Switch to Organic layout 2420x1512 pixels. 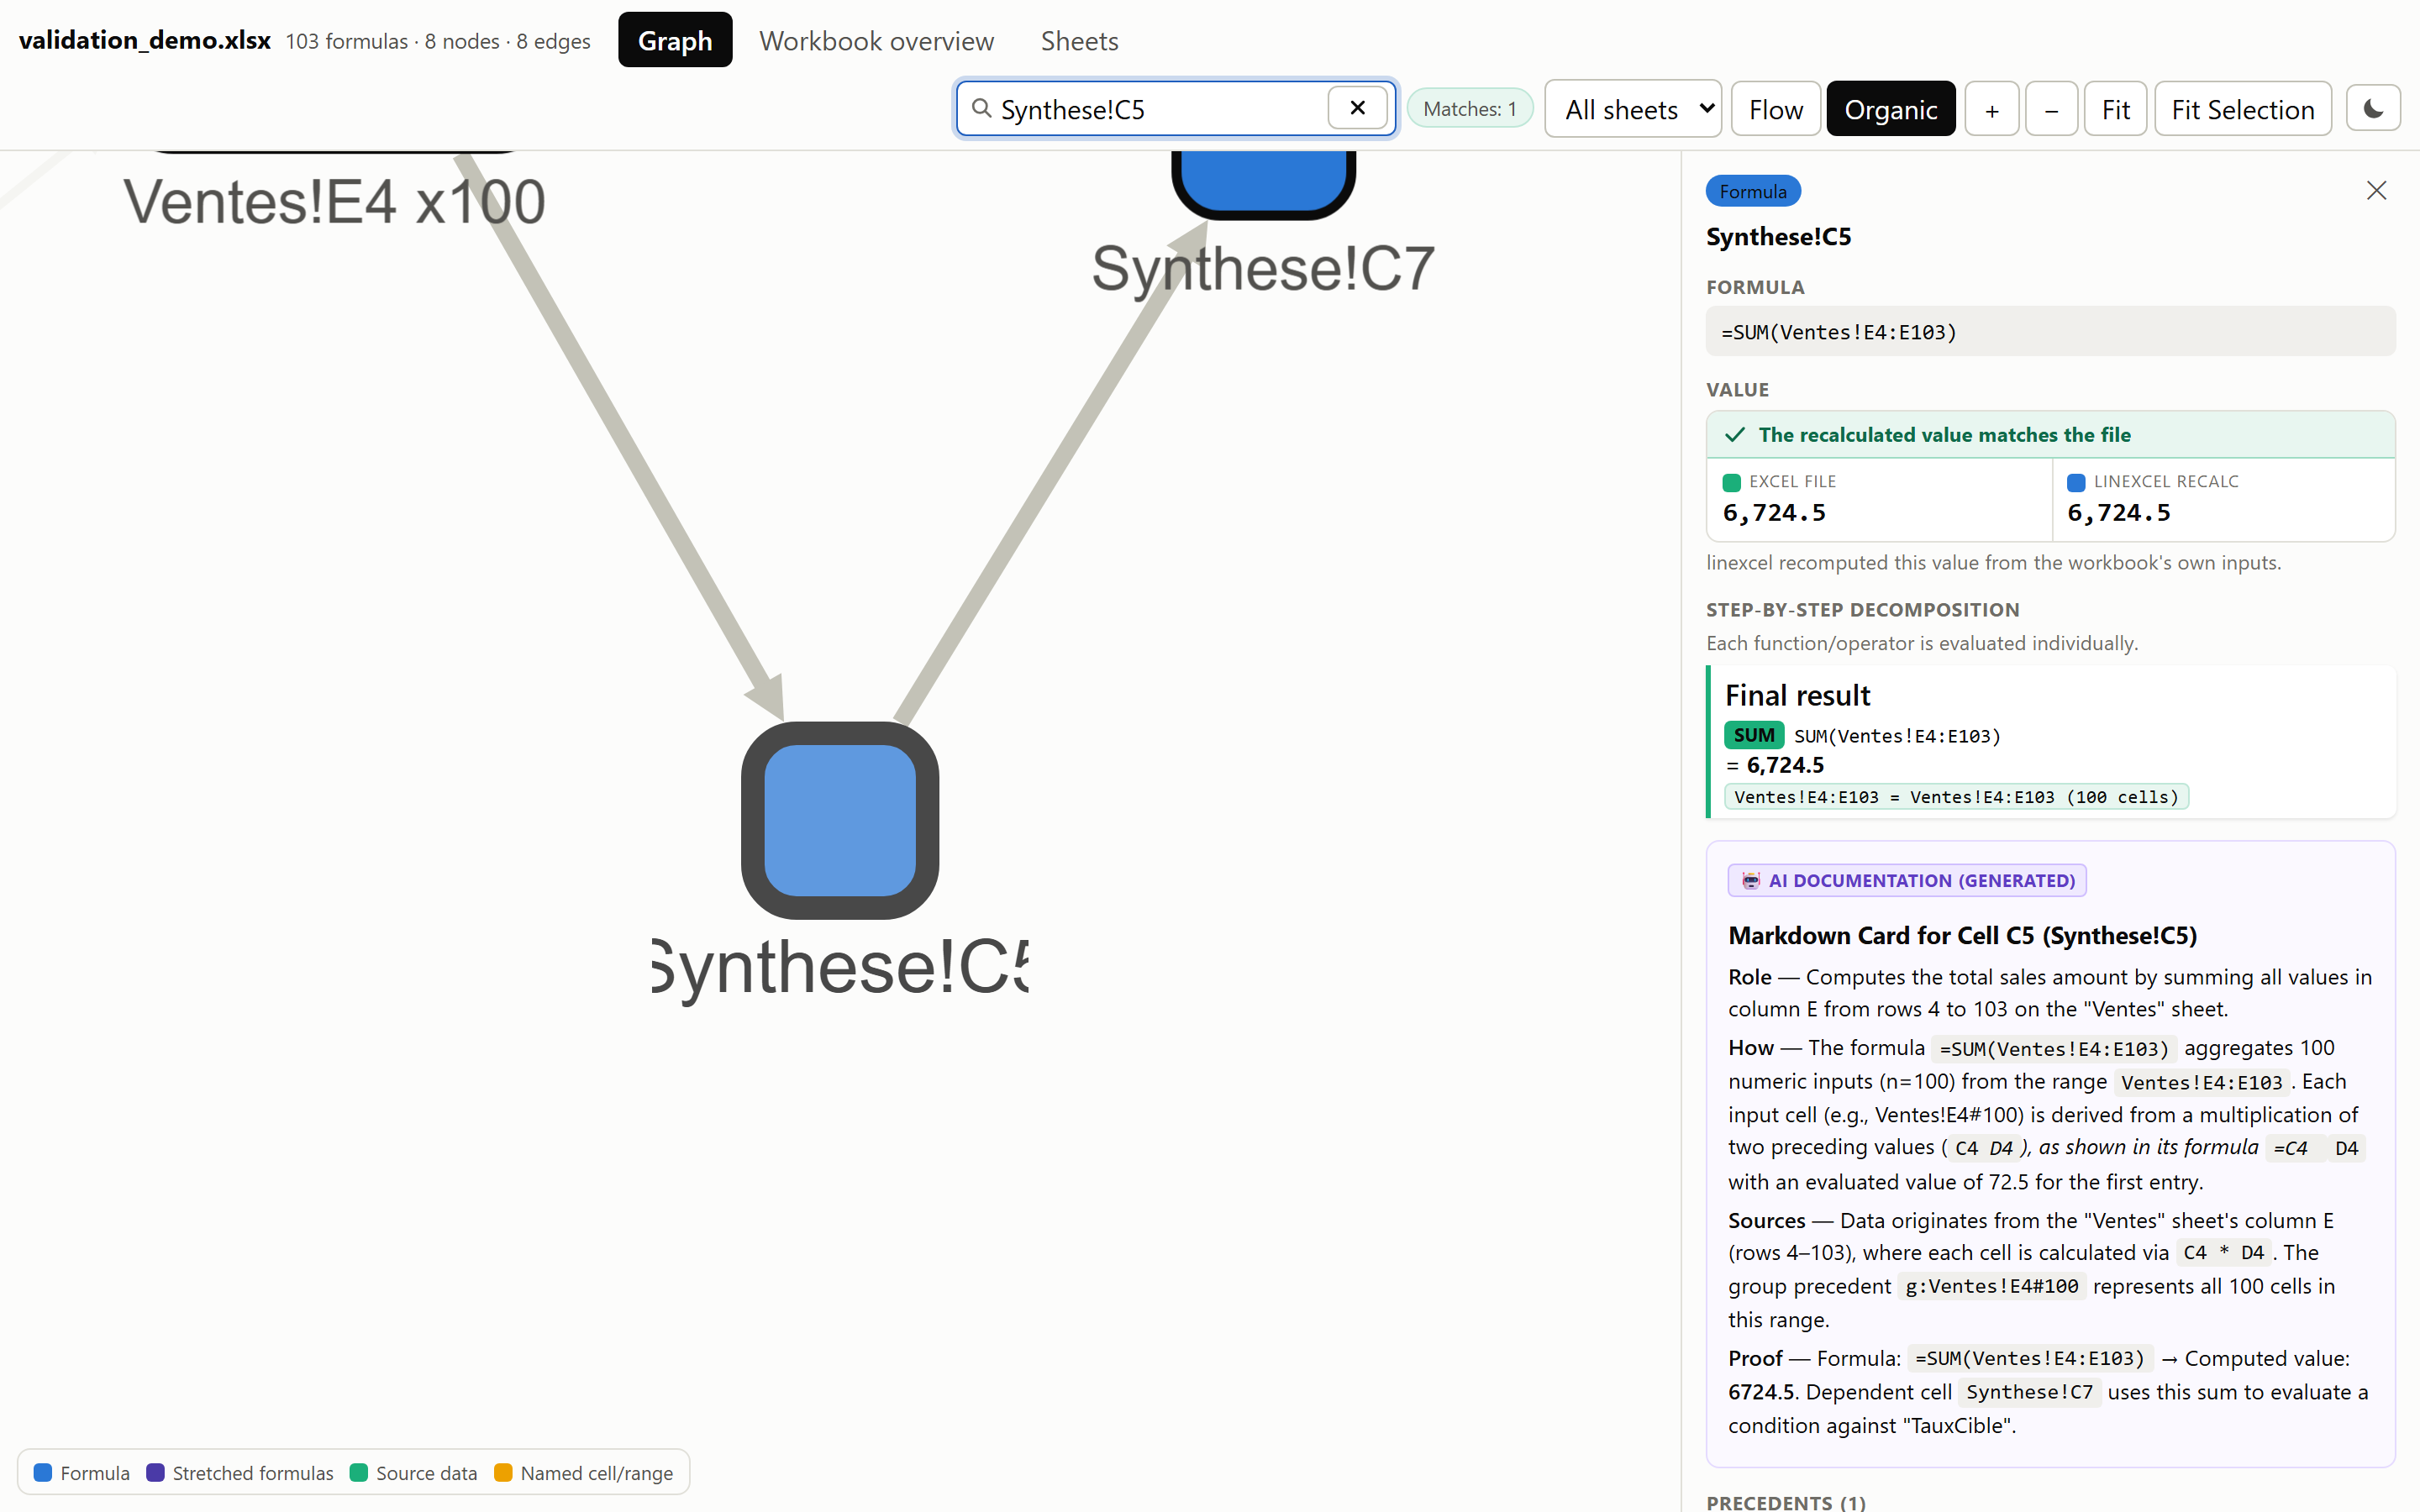coord(1890,108)
